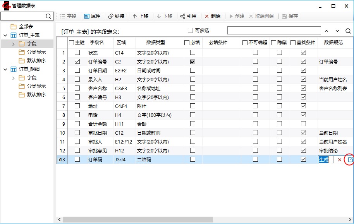This screenshot has width=354, height=224.
Task: Toggle the 可多选 checkbox
Action: click(190, 31)
